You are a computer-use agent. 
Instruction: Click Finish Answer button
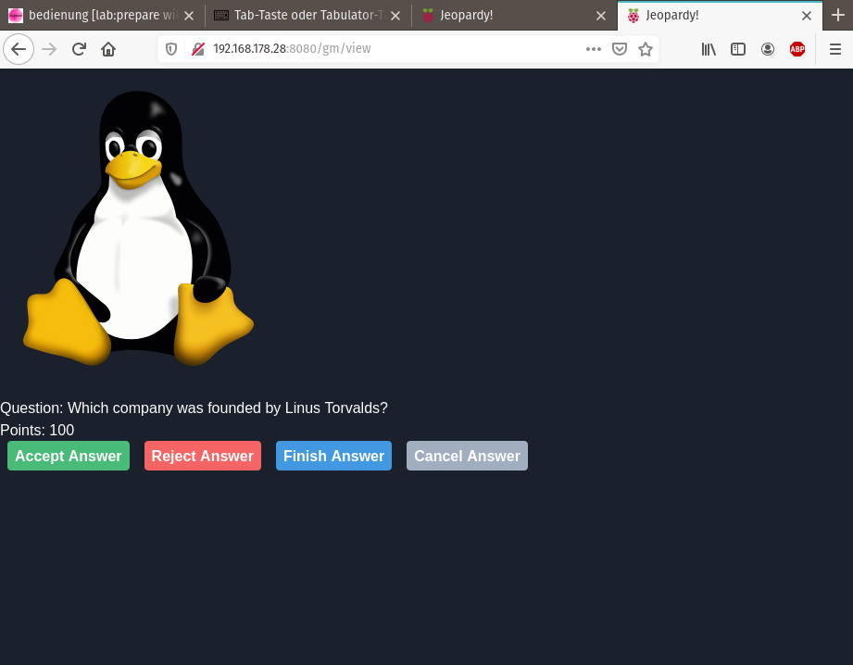click(x=333, y=456)
